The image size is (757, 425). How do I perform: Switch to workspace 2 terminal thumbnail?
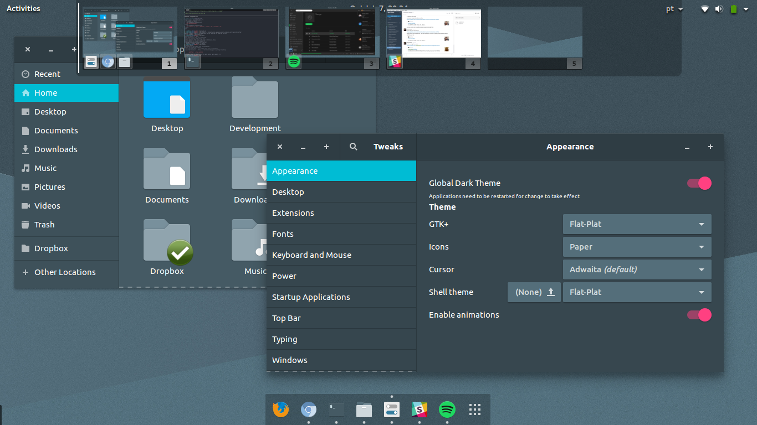231,38
